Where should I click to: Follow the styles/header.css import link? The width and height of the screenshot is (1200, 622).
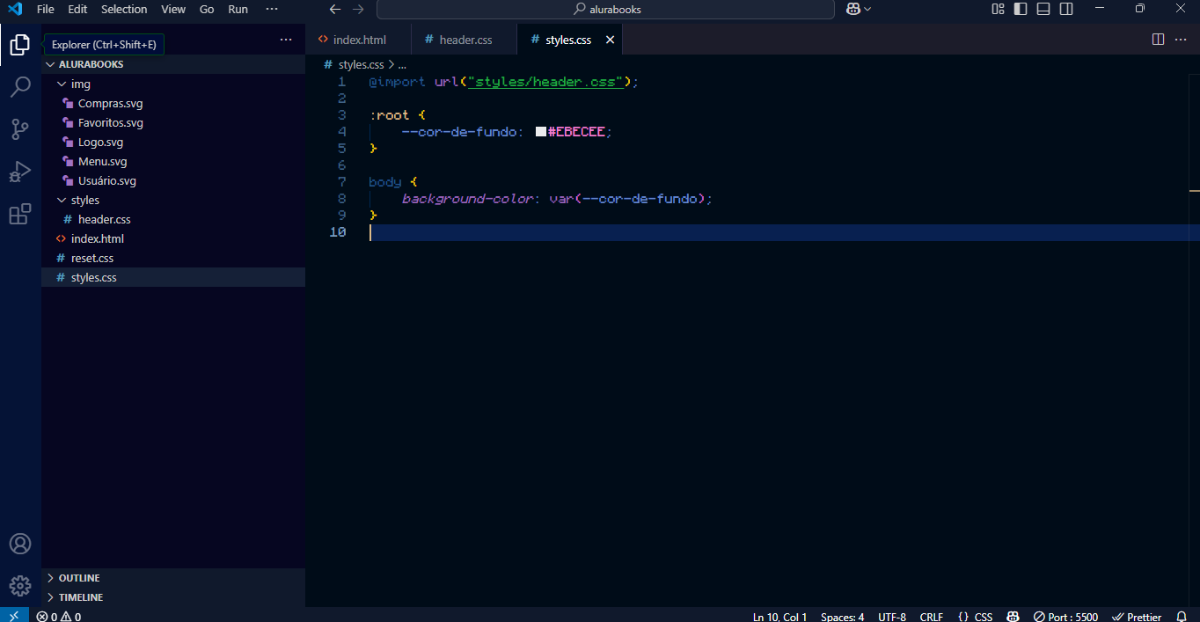point(545,82)
